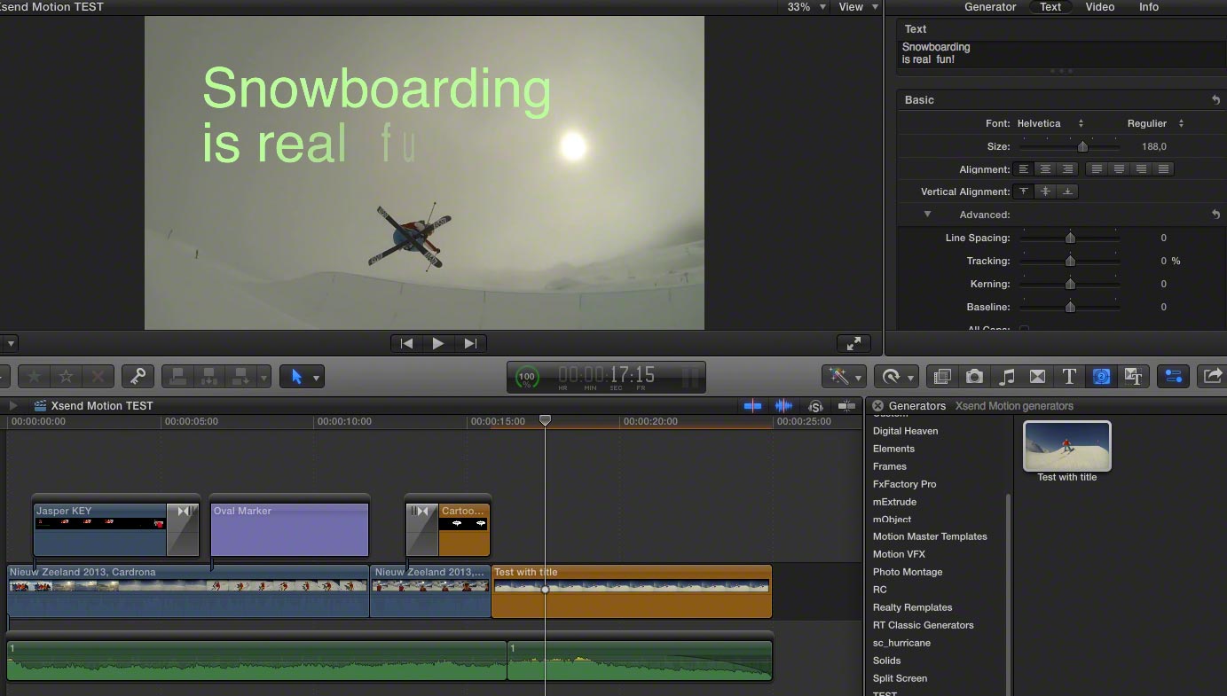Switch to the Info inspector tab

[1149, 7]
